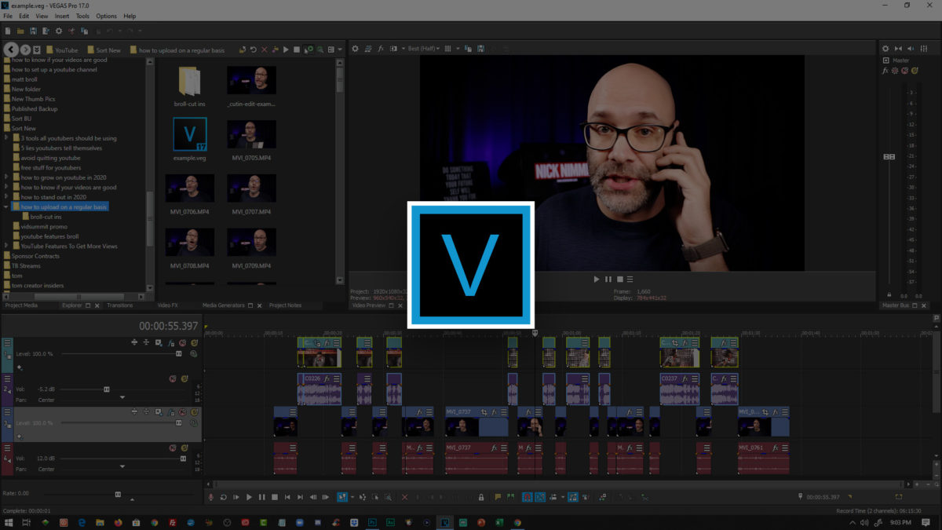Image resolution: width=942 pixels, height=530 pixels.
Task: Open Master FX in Master Bus panel
Action: pyautogui.click(x=885, y=71)
